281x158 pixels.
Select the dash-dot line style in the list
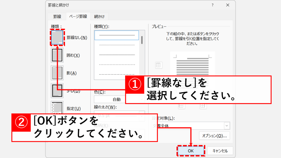tap(117, 74)
